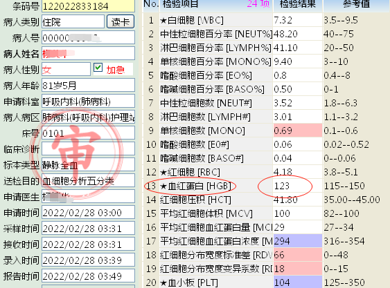Select 红细胞分布宽度标准差 row
This screenshot has width=390, height=288.
coord(266,255)
